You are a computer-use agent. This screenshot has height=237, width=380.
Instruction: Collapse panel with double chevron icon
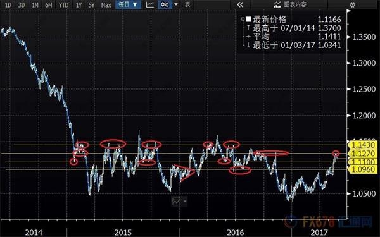coord(240,4)
